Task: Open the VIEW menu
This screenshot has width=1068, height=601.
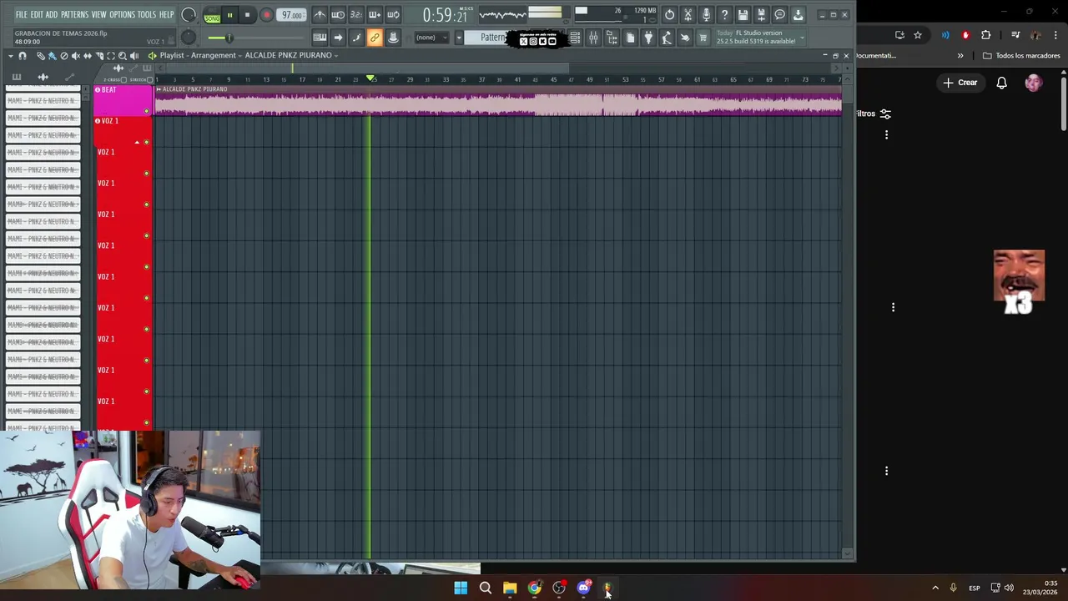Action: pyautogui.click(x=98, y=15)
